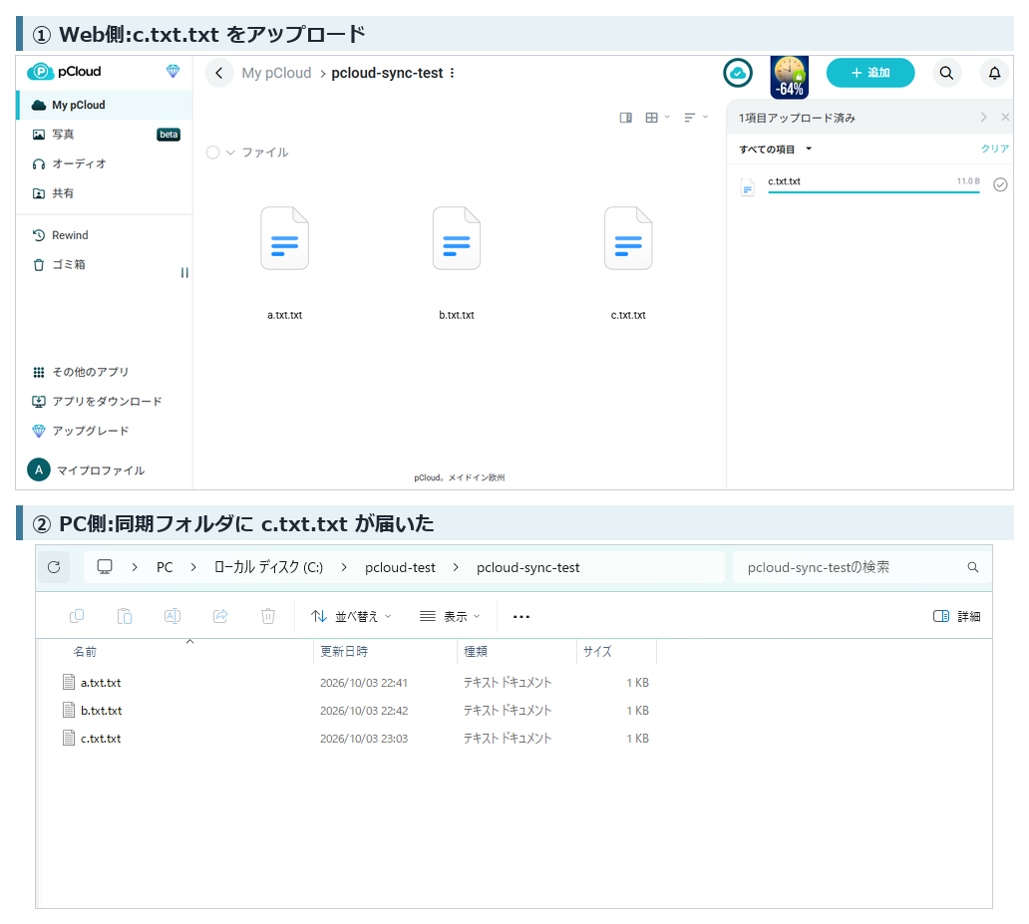Click the Explorer share icon
The image size is (1029, 924).
tap(220, 616)
